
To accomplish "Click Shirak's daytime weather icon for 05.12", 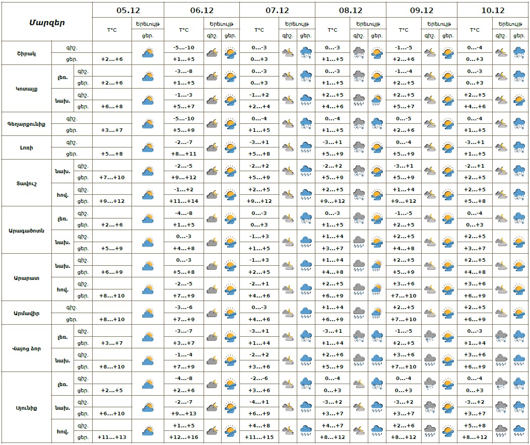I will click(148, 53).
